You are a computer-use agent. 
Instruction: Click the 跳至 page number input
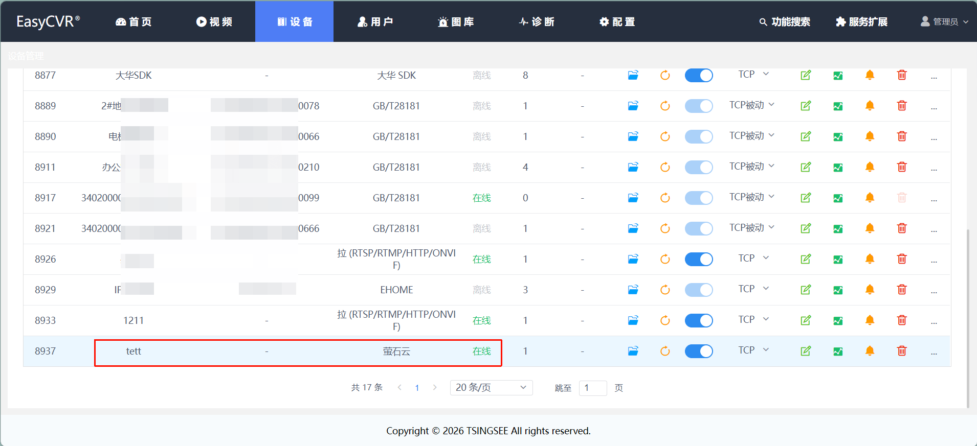click(x=592, y=388)
